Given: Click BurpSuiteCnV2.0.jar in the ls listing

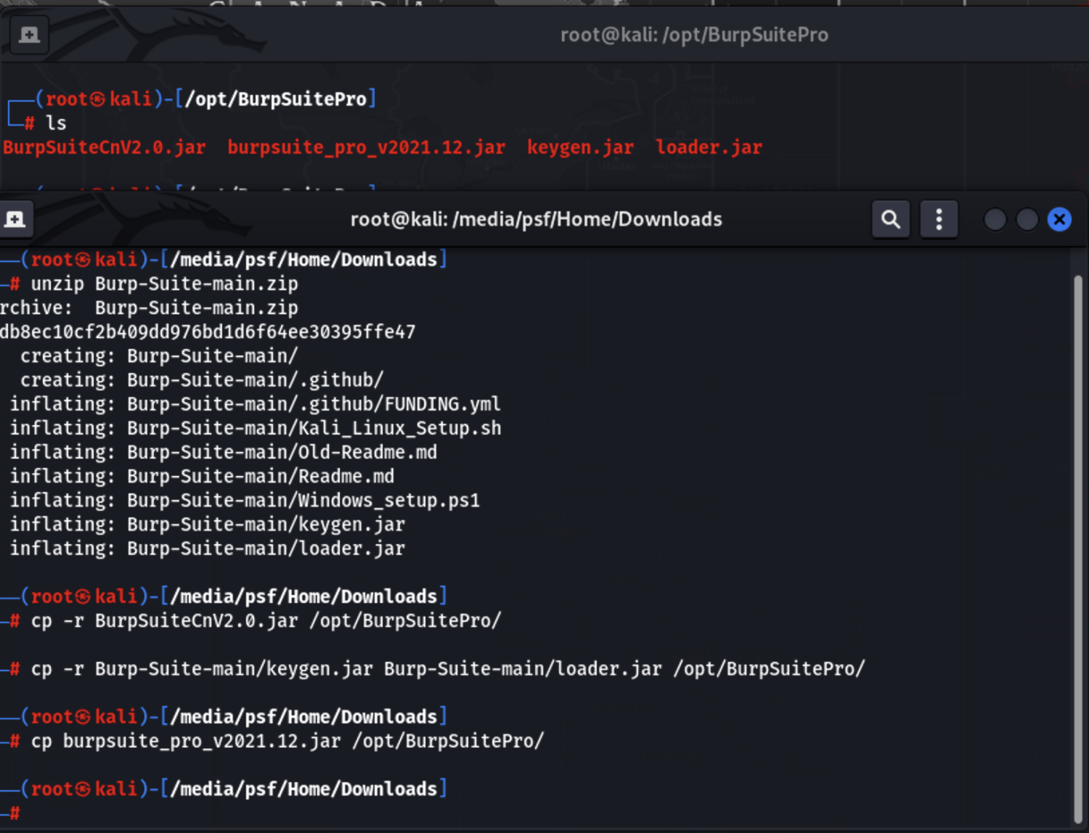Looking at the screenshot, I should click(x=105, y=147).
